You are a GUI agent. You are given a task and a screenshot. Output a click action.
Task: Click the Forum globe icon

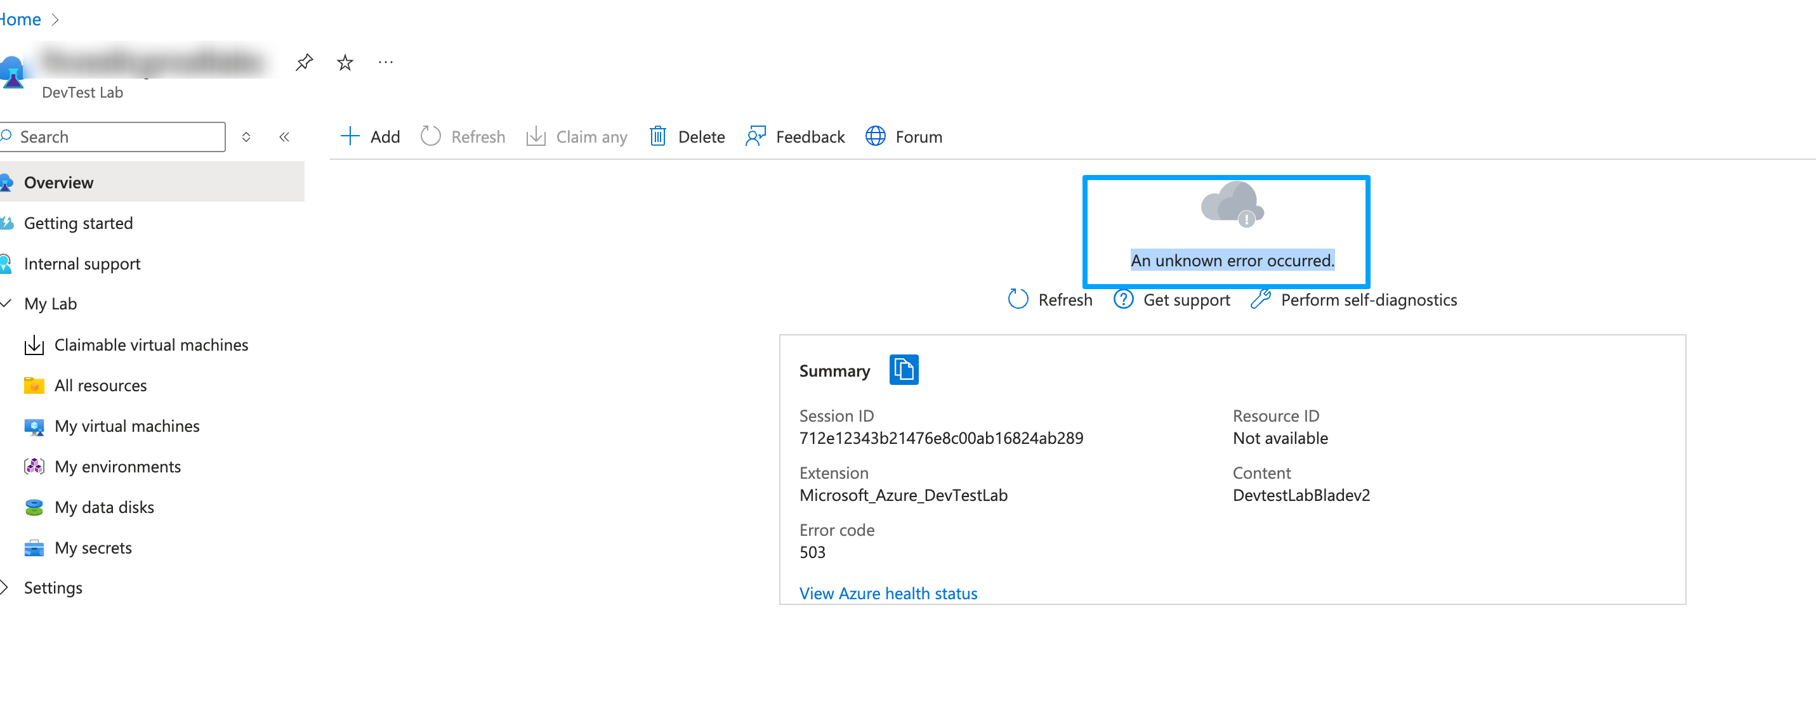(874, 136)
